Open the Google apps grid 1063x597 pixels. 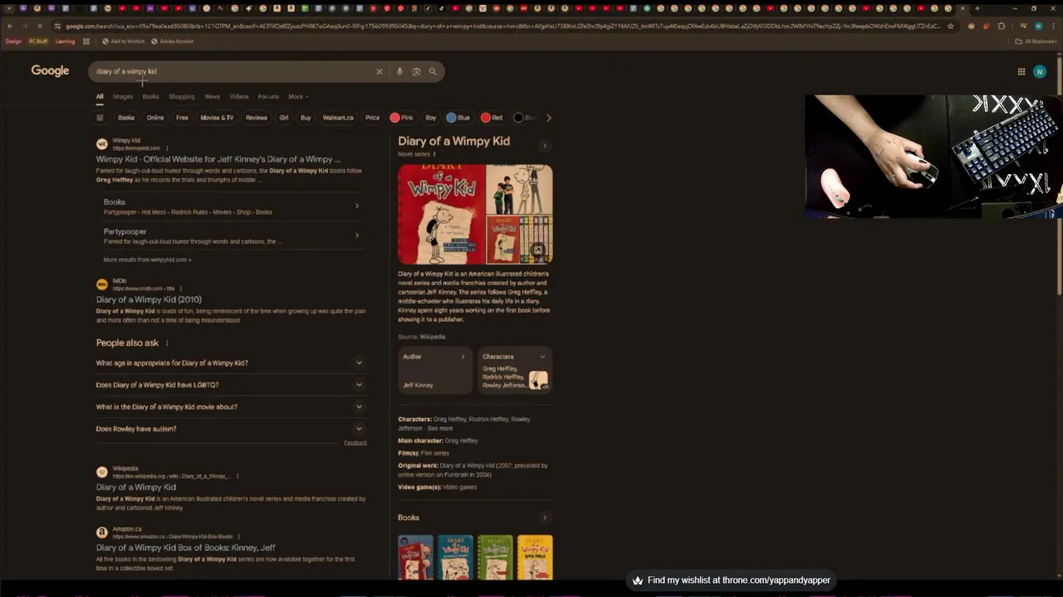point(1021,71)
